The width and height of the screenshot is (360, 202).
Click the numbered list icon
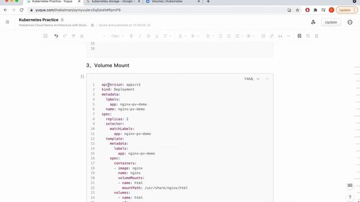(x=229, y=36)
